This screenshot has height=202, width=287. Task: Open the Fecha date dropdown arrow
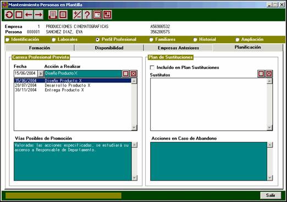(x=41, y=74)
